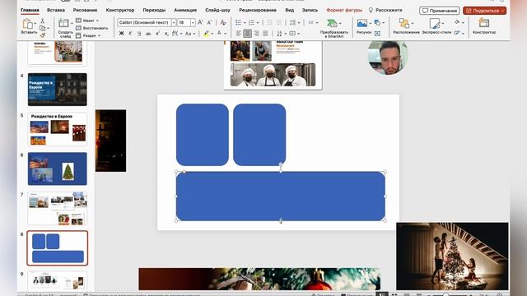Toggle bold (Ж) formatting
Viewport: 527px width, 296px height.
click(121, 34)
